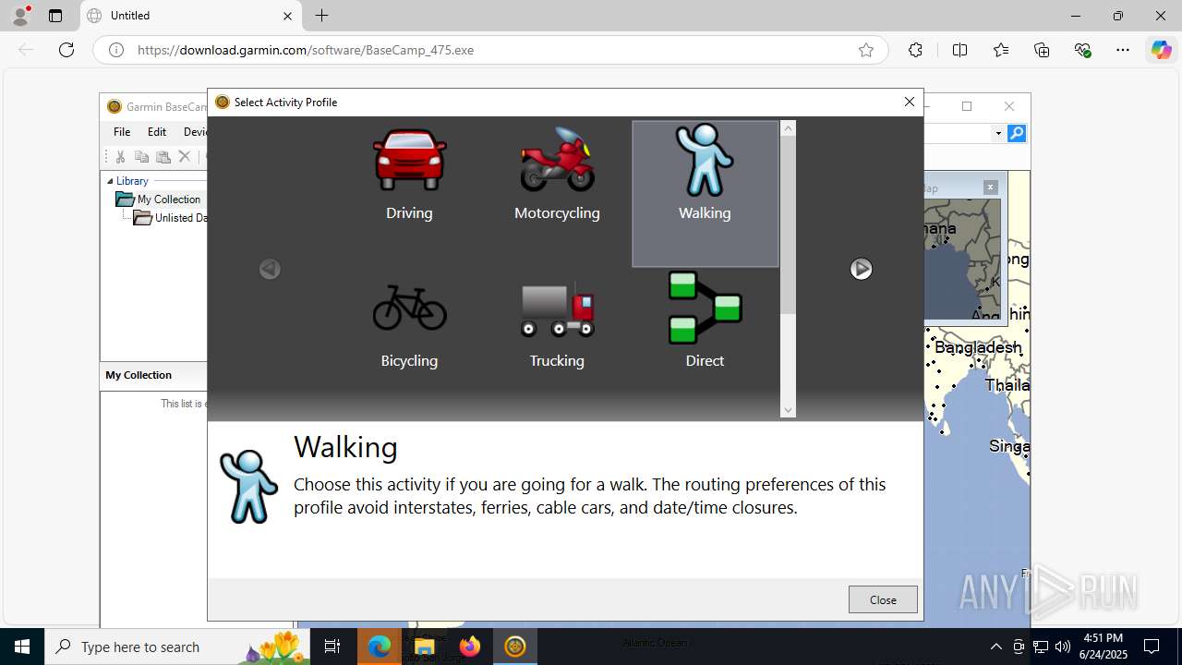Select the Trucking activity profile

pyautogui.click(x=557, y=323)
